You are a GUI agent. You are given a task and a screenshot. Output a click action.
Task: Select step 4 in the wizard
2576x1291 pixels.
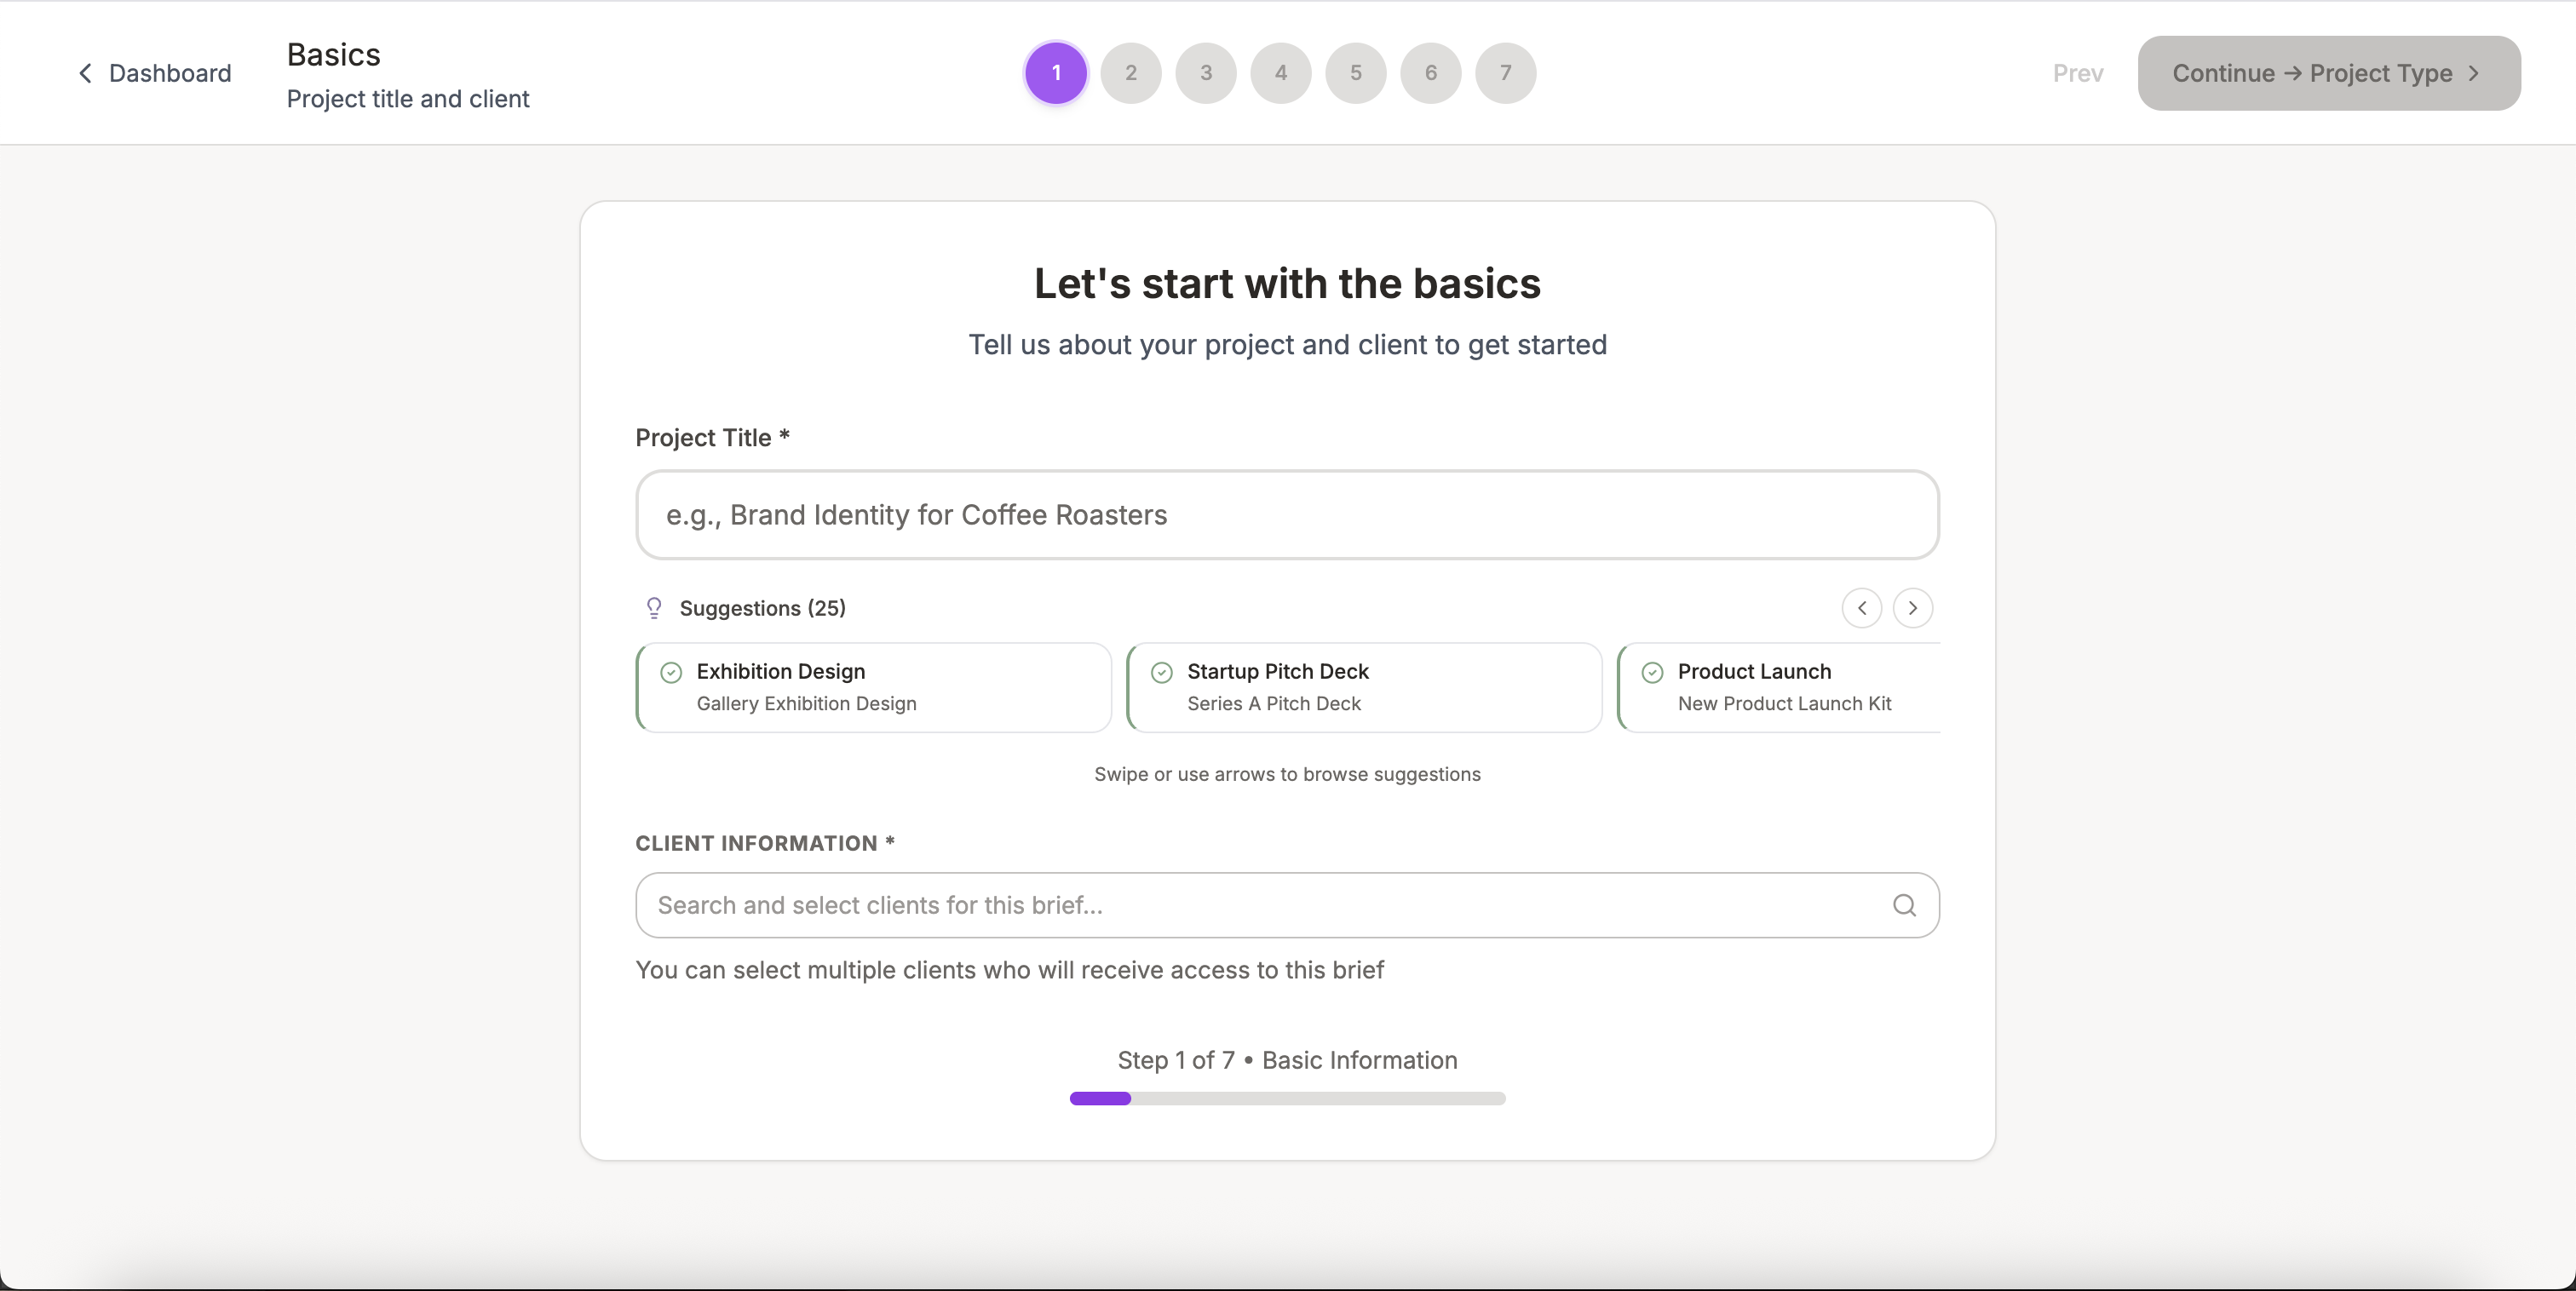(1280, 73)
